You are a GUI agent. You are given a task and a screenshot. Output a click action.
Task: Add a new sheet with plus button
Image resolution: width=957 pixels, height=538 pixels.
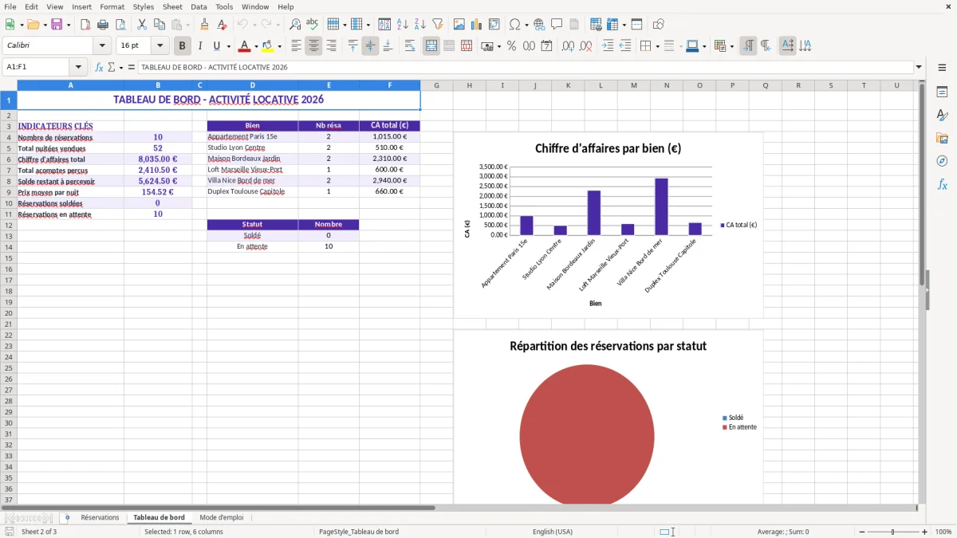point(67,518)
